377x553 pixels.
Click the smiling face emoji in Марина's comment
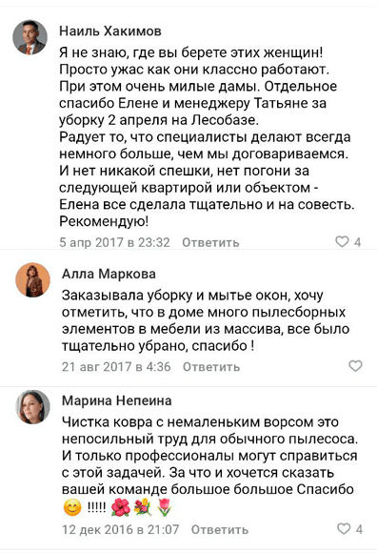coord(72,508)
